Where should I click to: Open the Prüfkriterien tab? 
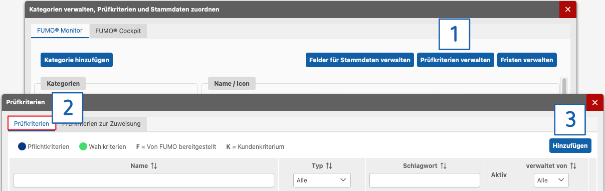tap(32, 123)
